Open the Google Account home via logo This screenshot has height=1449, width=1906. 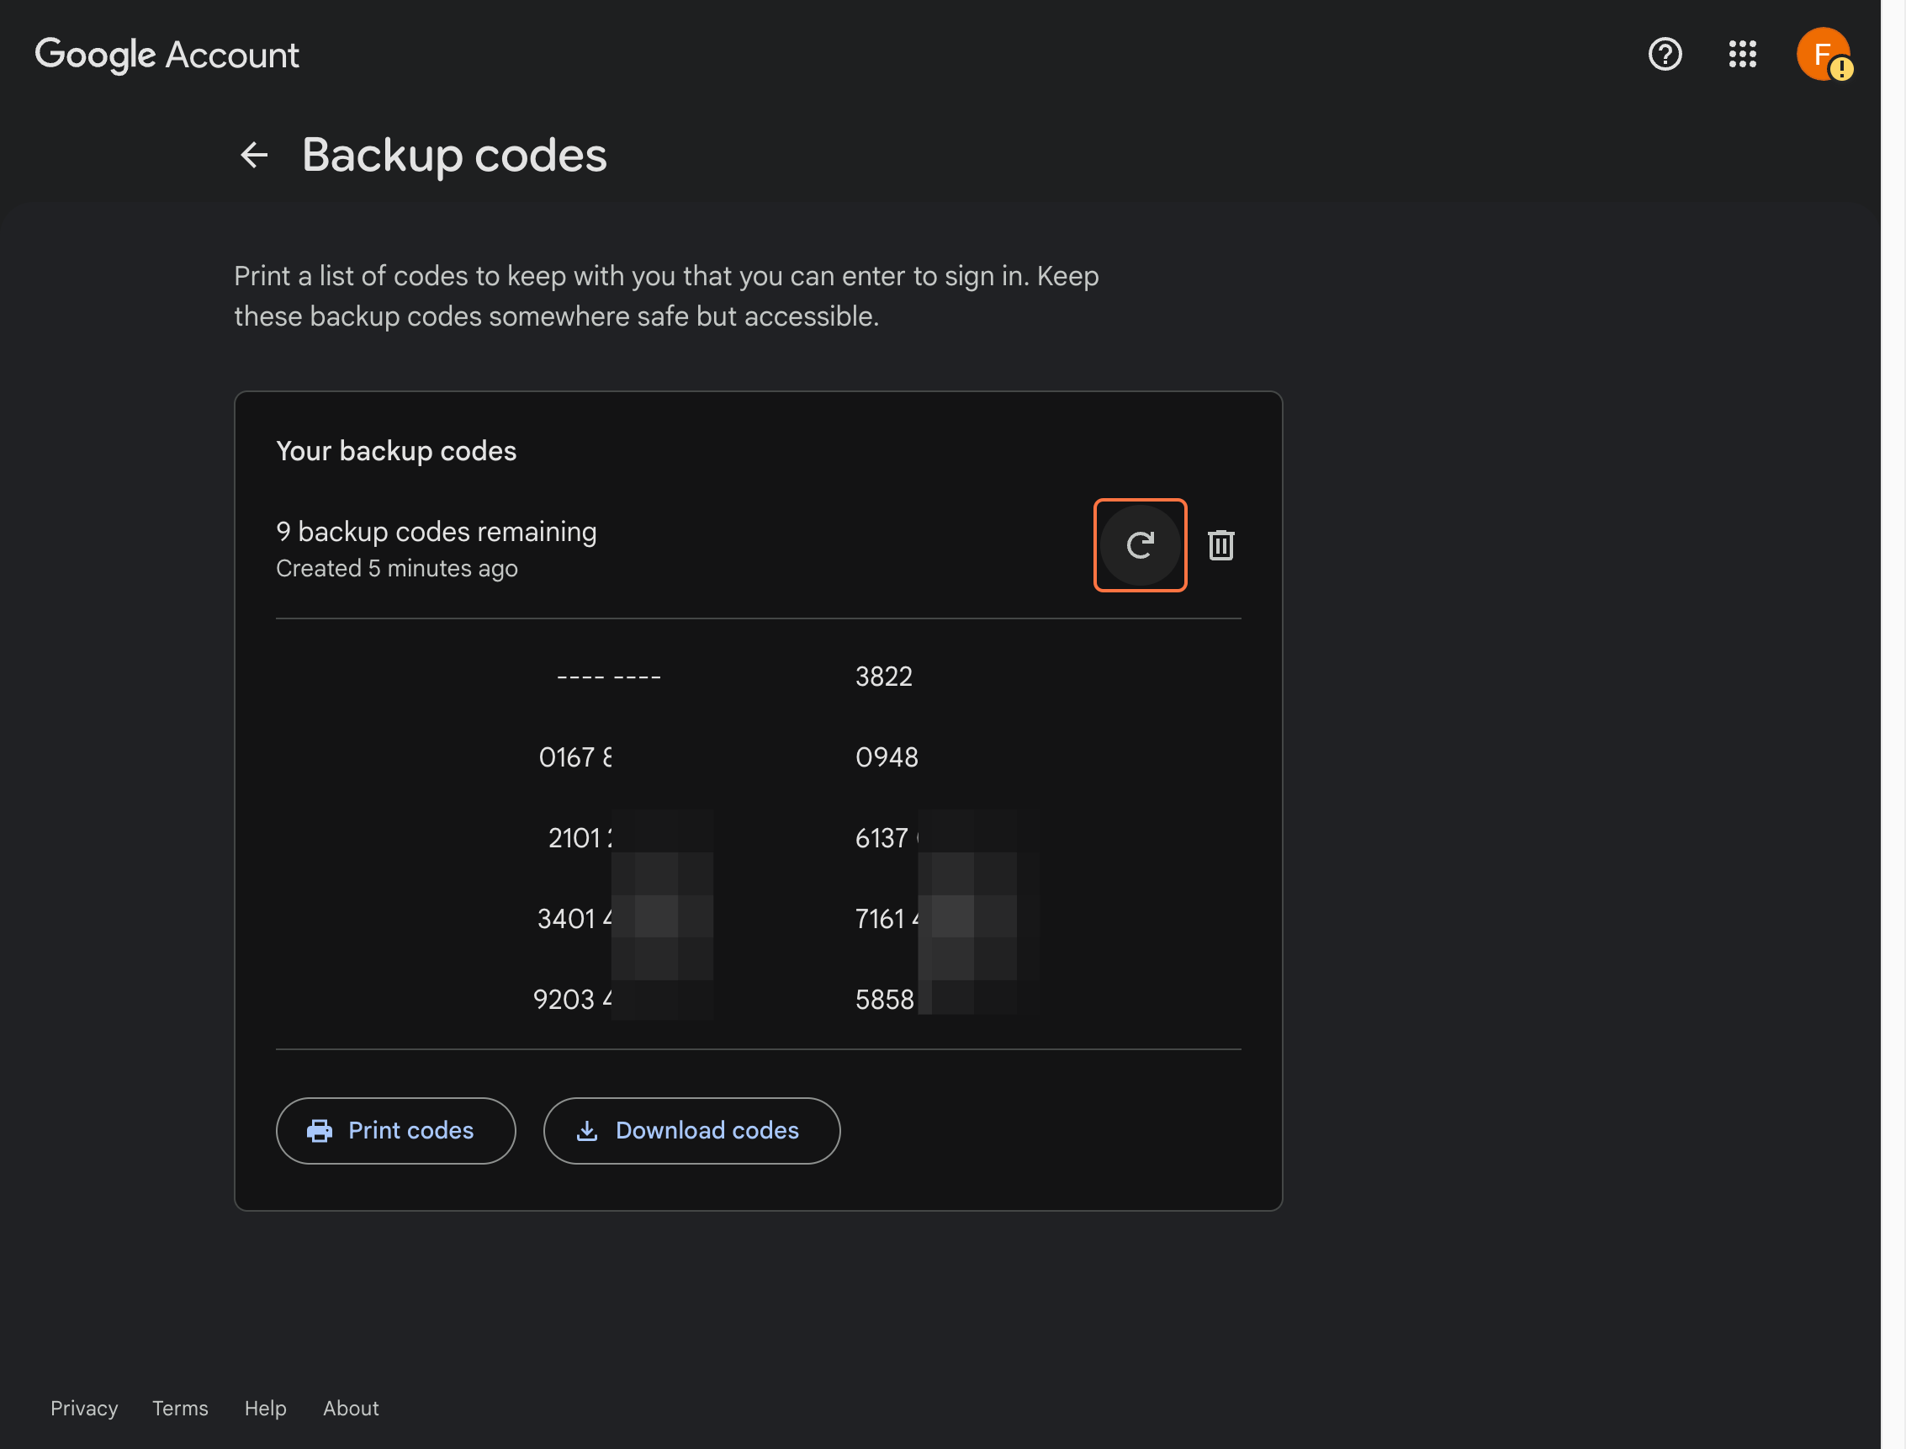[167, 54]
